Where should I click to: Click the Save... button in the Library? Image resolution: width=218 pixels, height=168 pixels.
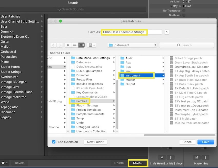[x=138, y=163]
